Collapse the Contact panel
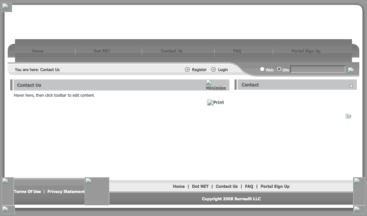 tap(351, 86)
